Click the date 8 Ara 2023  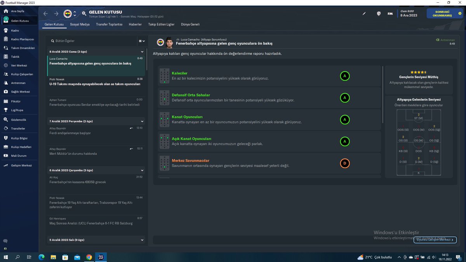pyautogui.click(x=409, y=15)
